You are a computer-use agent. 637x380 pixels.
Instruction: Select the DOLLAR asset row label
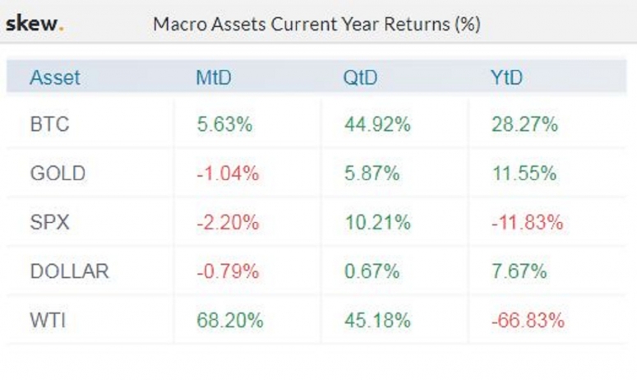click(x=70, y=271)
